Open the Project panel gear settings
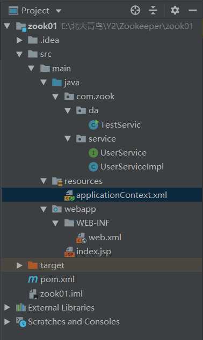The height and width of the screenshot is (340, 203). click(175, 10)
